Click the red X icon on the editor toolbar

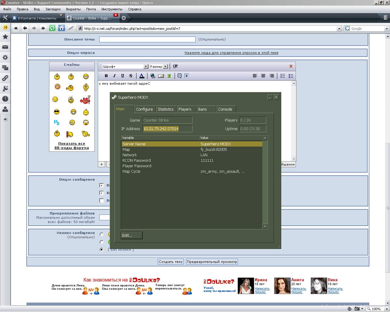coord(291,66)
